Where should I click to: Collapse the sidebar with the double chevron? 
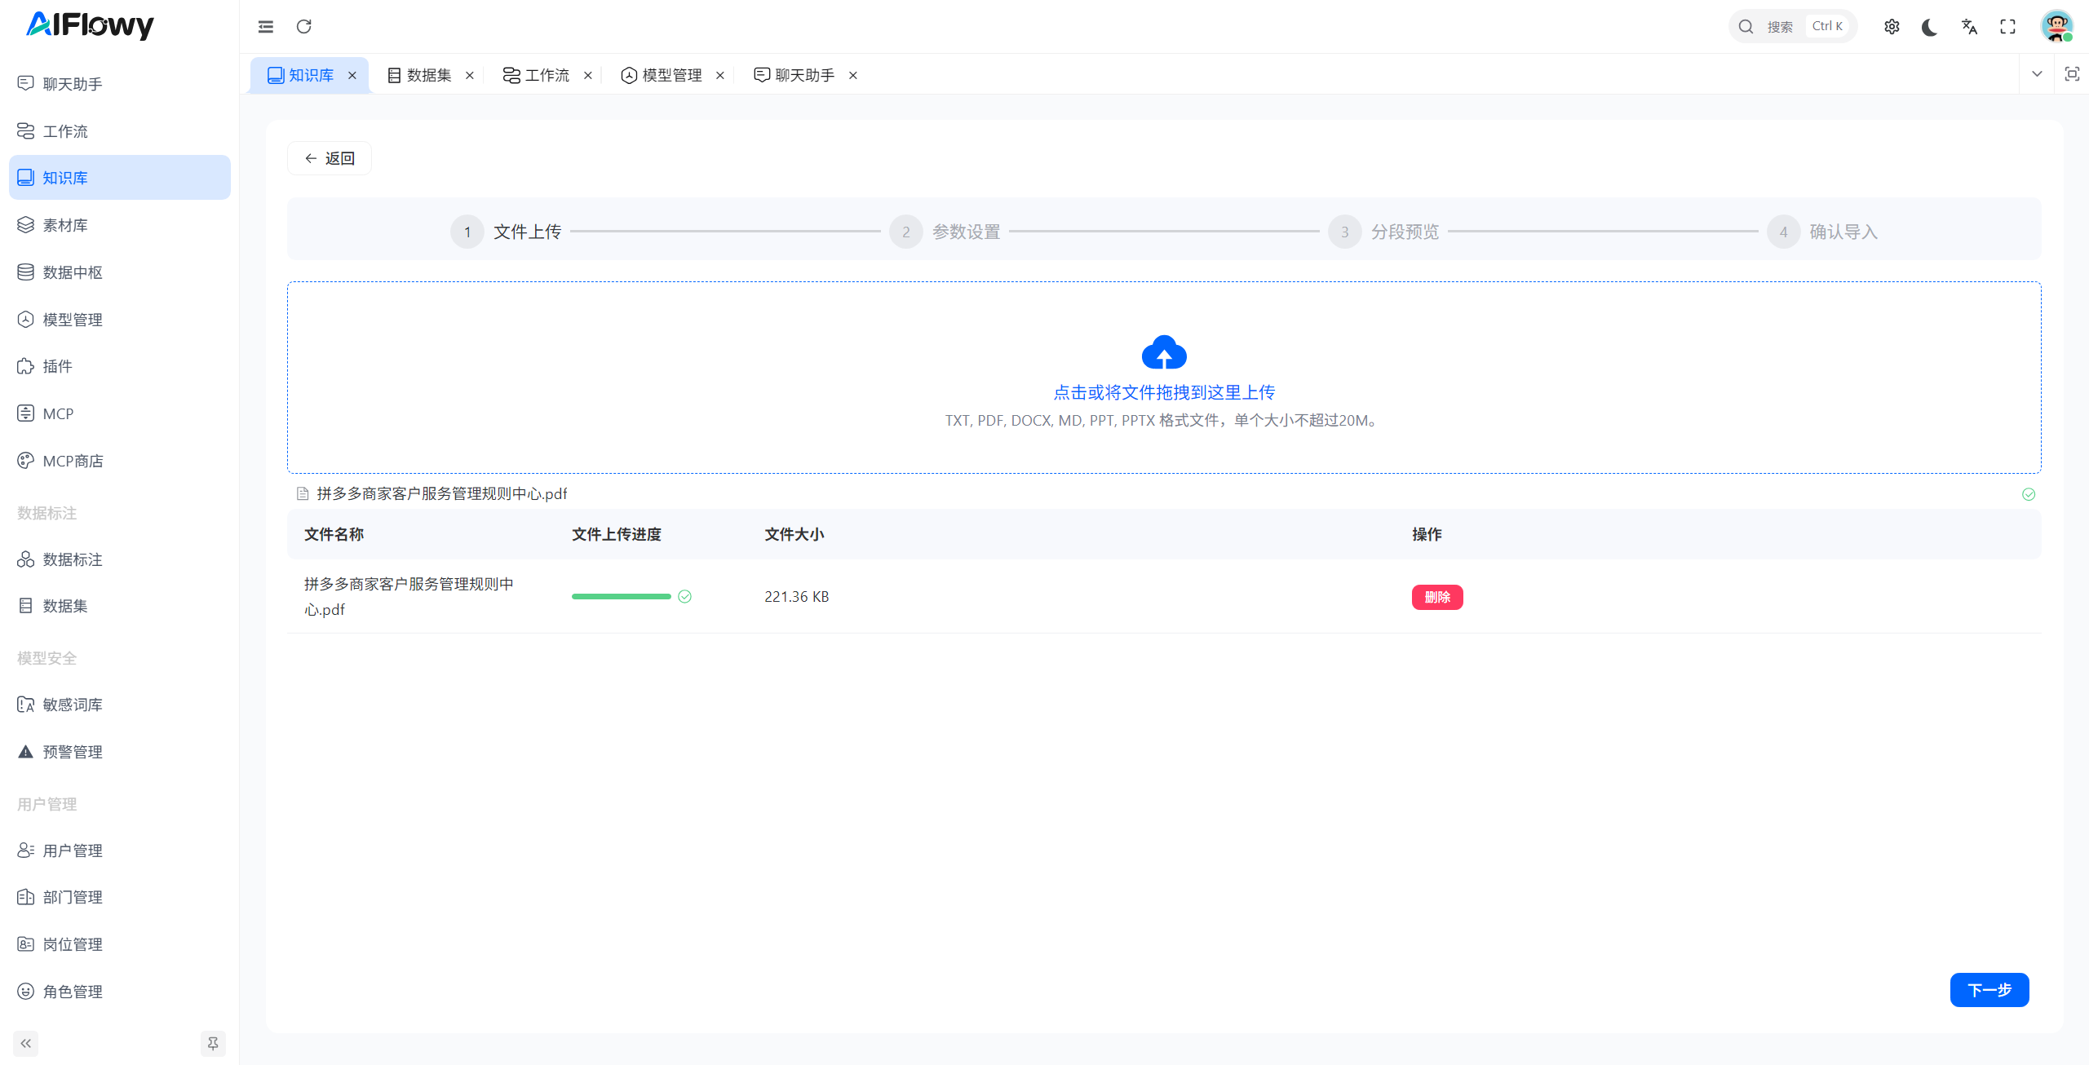(26, 1043)
